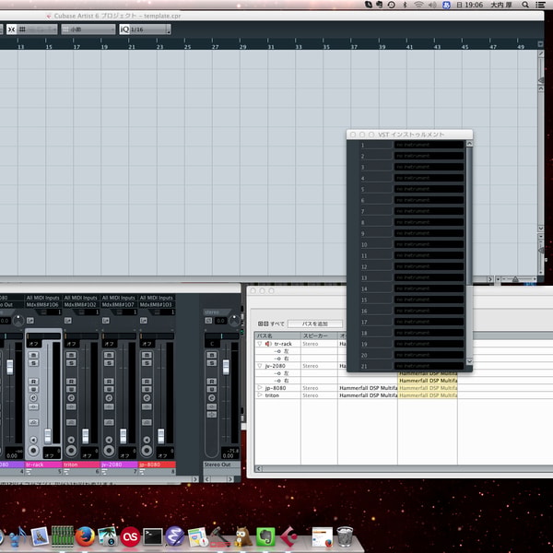Enable read automation on jv-2080 channel
Viewport: 553px width, 553px height.
point(109,382)
